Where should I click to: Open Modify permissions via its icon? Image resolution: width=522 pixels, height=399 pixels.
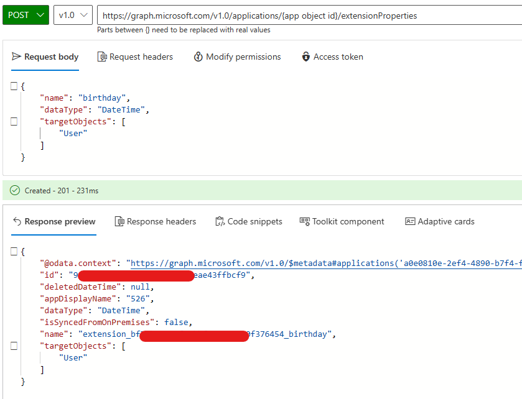(197, 57)
